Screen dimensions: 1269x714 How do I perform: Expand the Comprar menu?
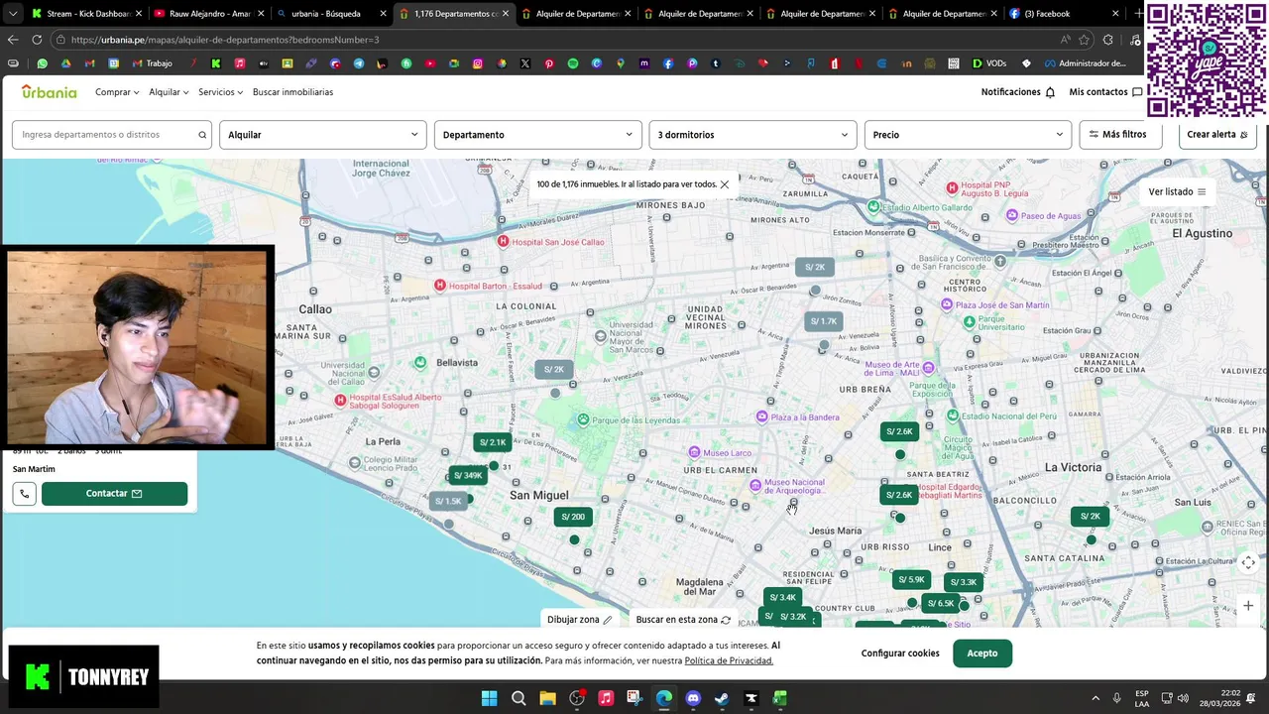(117, 92)
